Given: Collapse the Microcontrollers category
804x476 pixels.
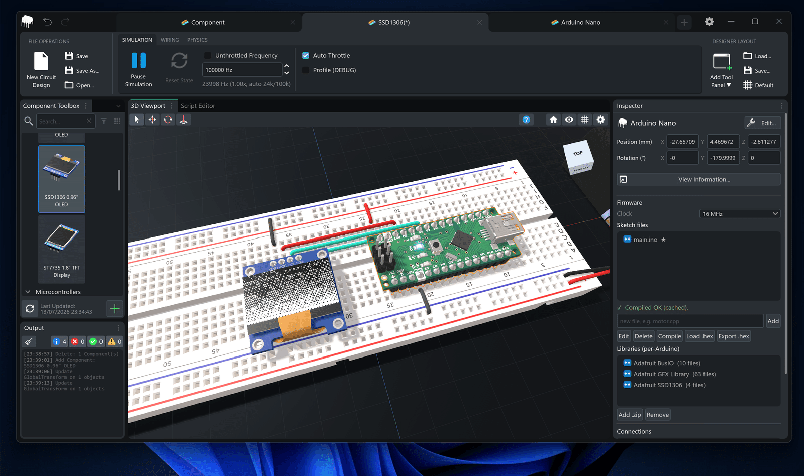Looking at the screenshot, I should click(28, 292).
